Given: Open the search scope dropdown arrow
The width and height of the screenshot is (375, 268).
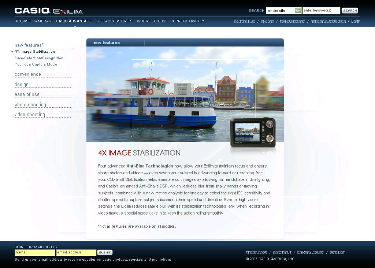Looking at the screenshot, I should [297, 11].
